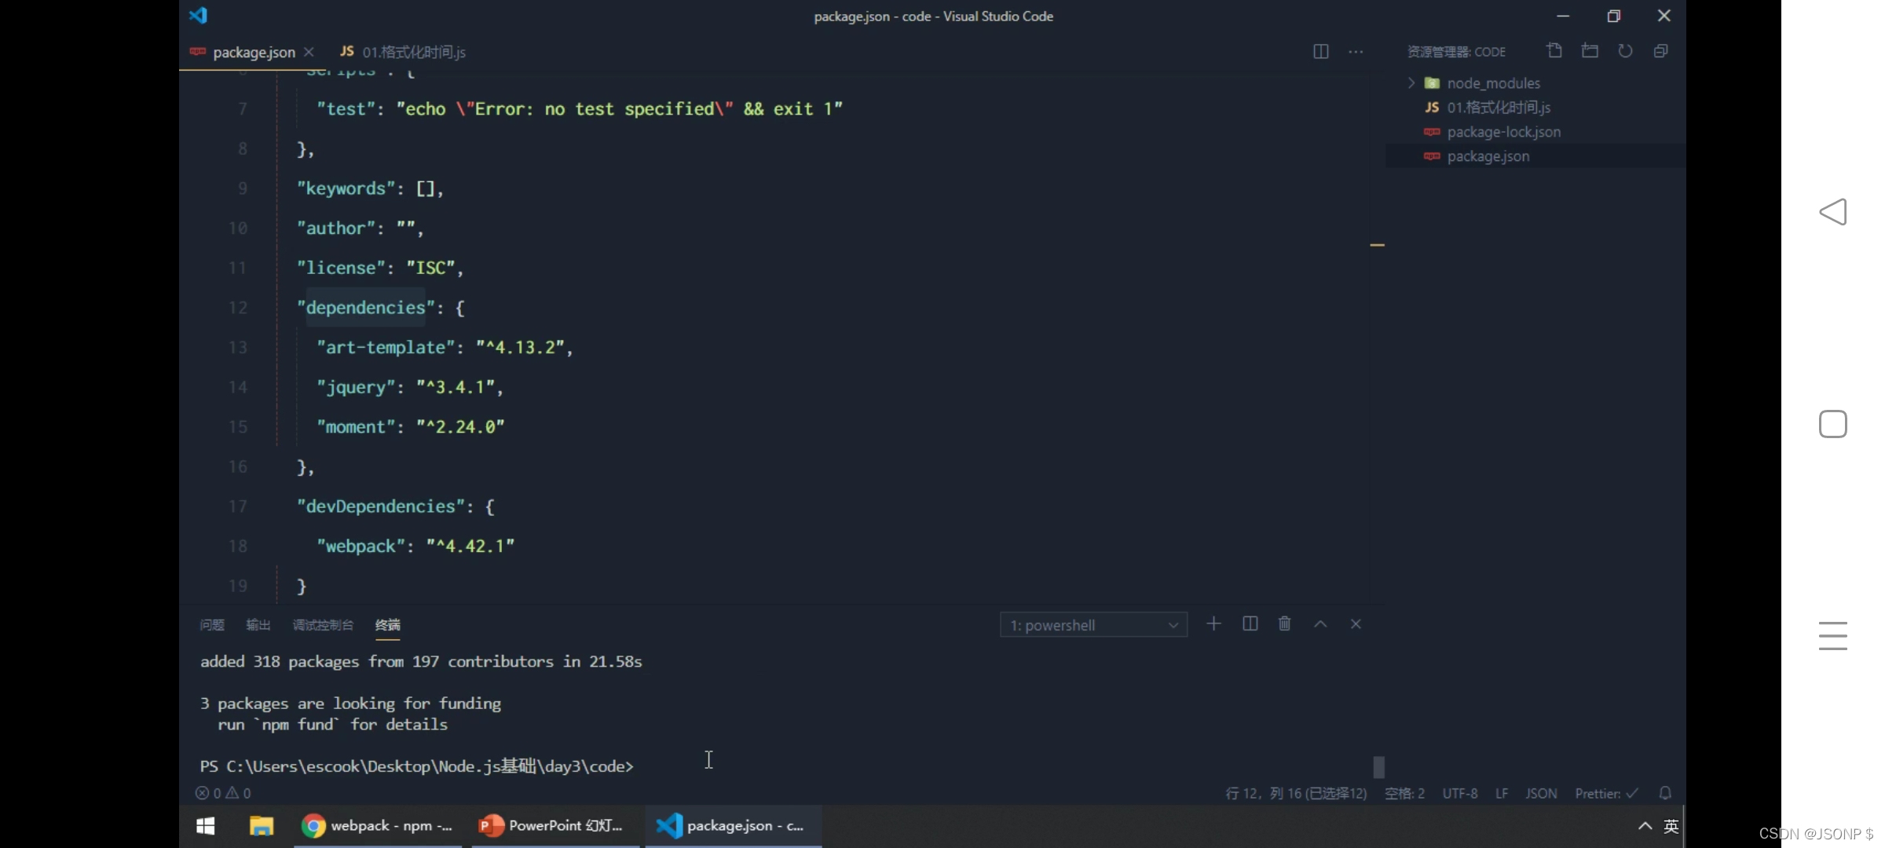
Task: Click the Prettier status item
Action: pos(1606,793)
